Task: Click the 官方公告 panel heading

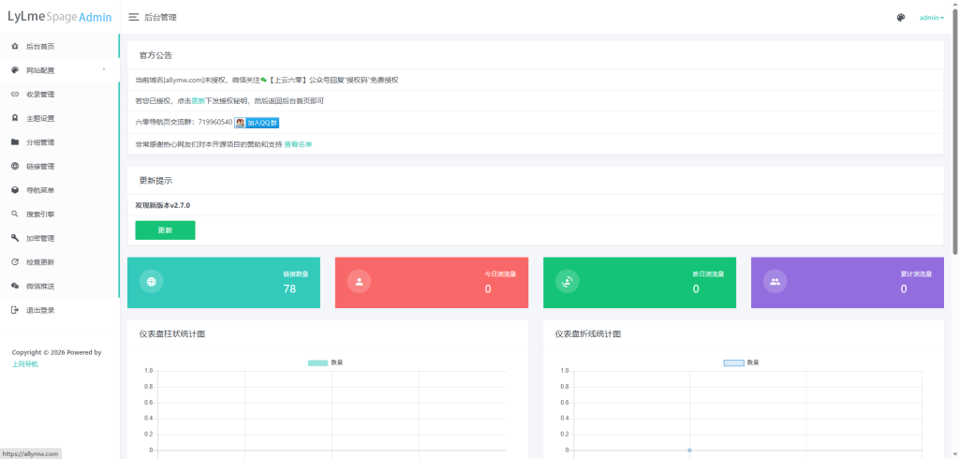Action: coord(156,55)
